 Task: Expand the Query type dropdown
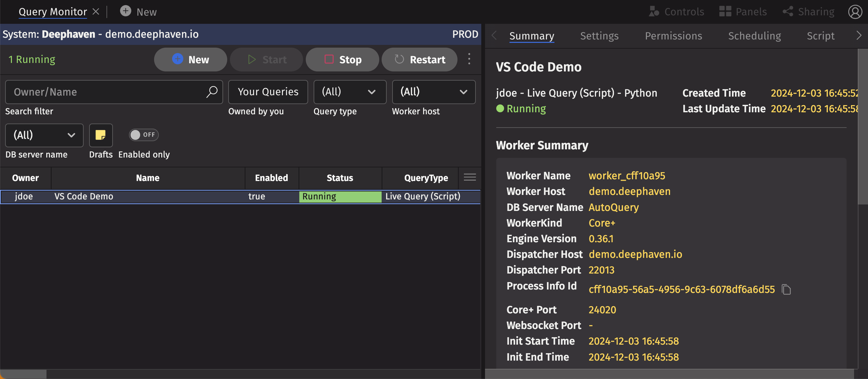[x=350, y=92]
